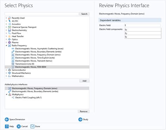This screenshot has width=166, height=130.
Task: Go back to Space Dimension
Action: point(15,119)
